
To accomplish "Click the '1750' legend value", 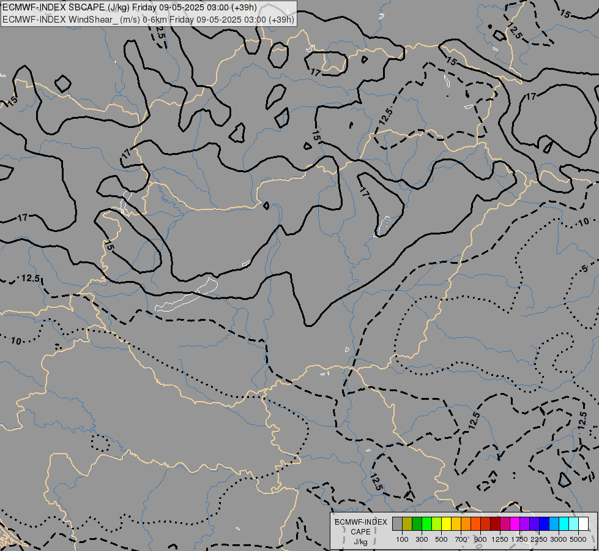I will coord(519,539).
